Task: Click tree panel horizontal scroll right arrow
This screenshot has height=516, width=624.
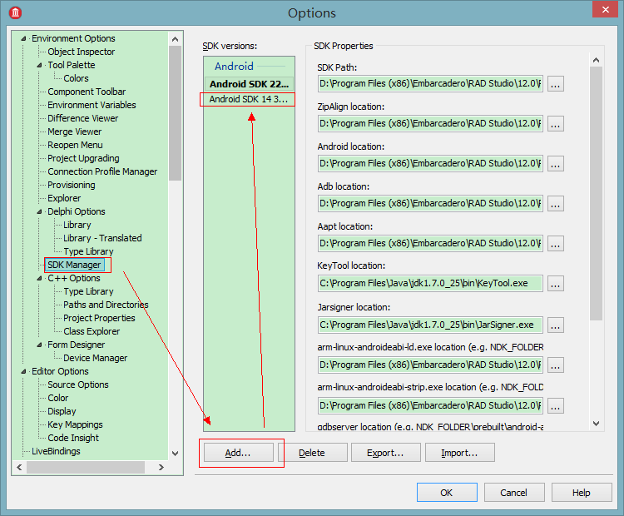Action: (161, 467)
